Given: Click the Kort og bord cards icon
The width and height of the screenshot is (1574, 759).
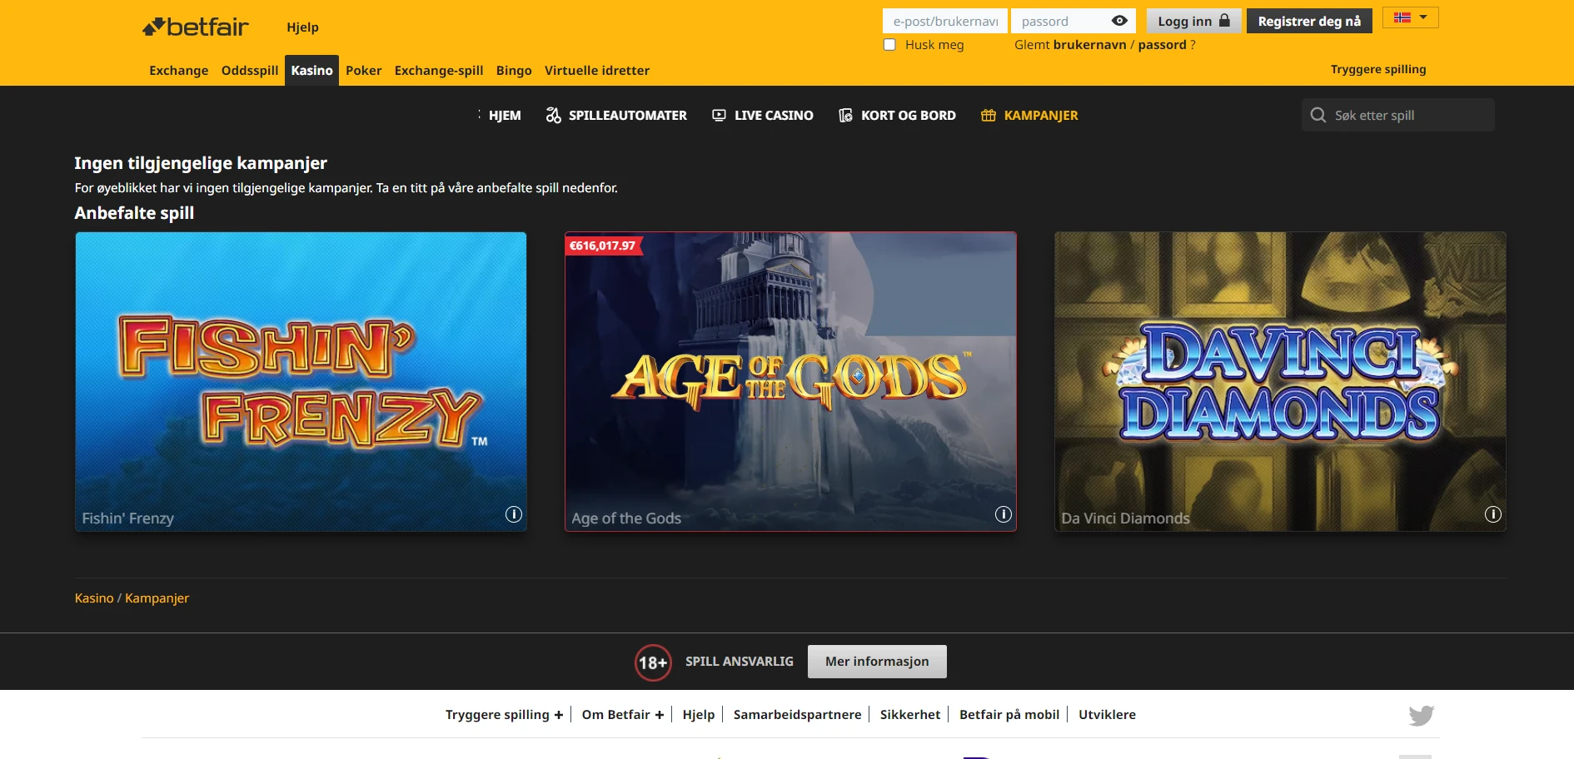Looking at the screenshot, I should point(845,116).
